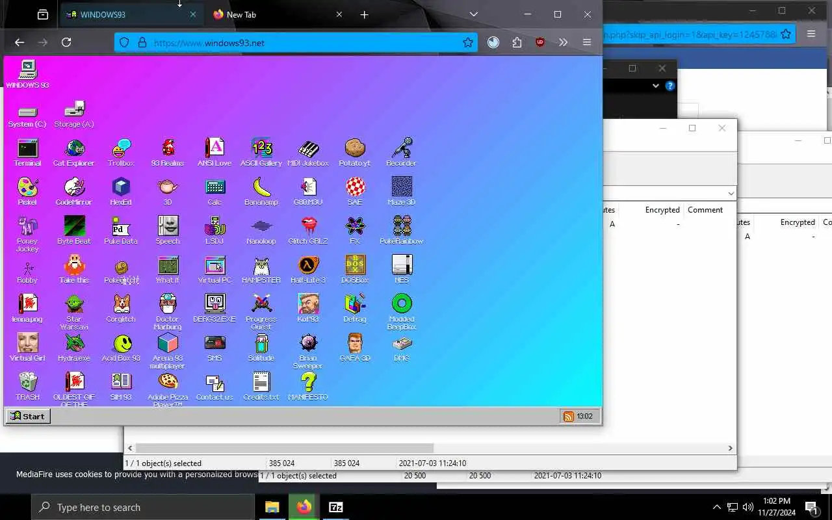Open the 3D teapot icon

pyautogui.click(x=168, y=191)
